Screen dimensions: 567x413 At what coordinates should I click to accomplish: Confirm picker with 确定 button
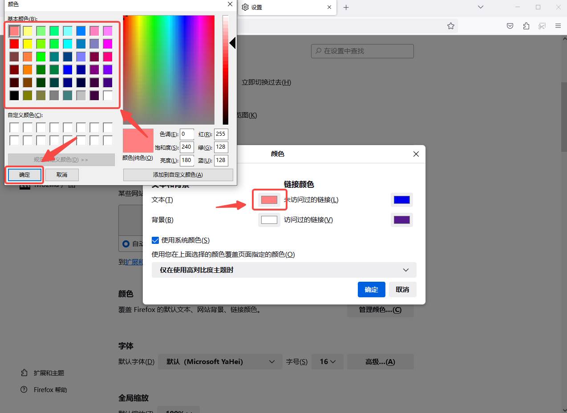point(24,175)
